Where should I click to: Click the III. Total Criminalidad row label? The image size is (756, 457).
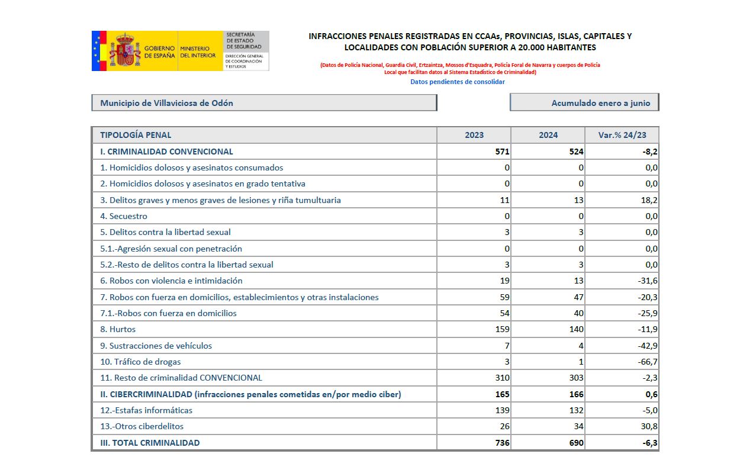150,443
